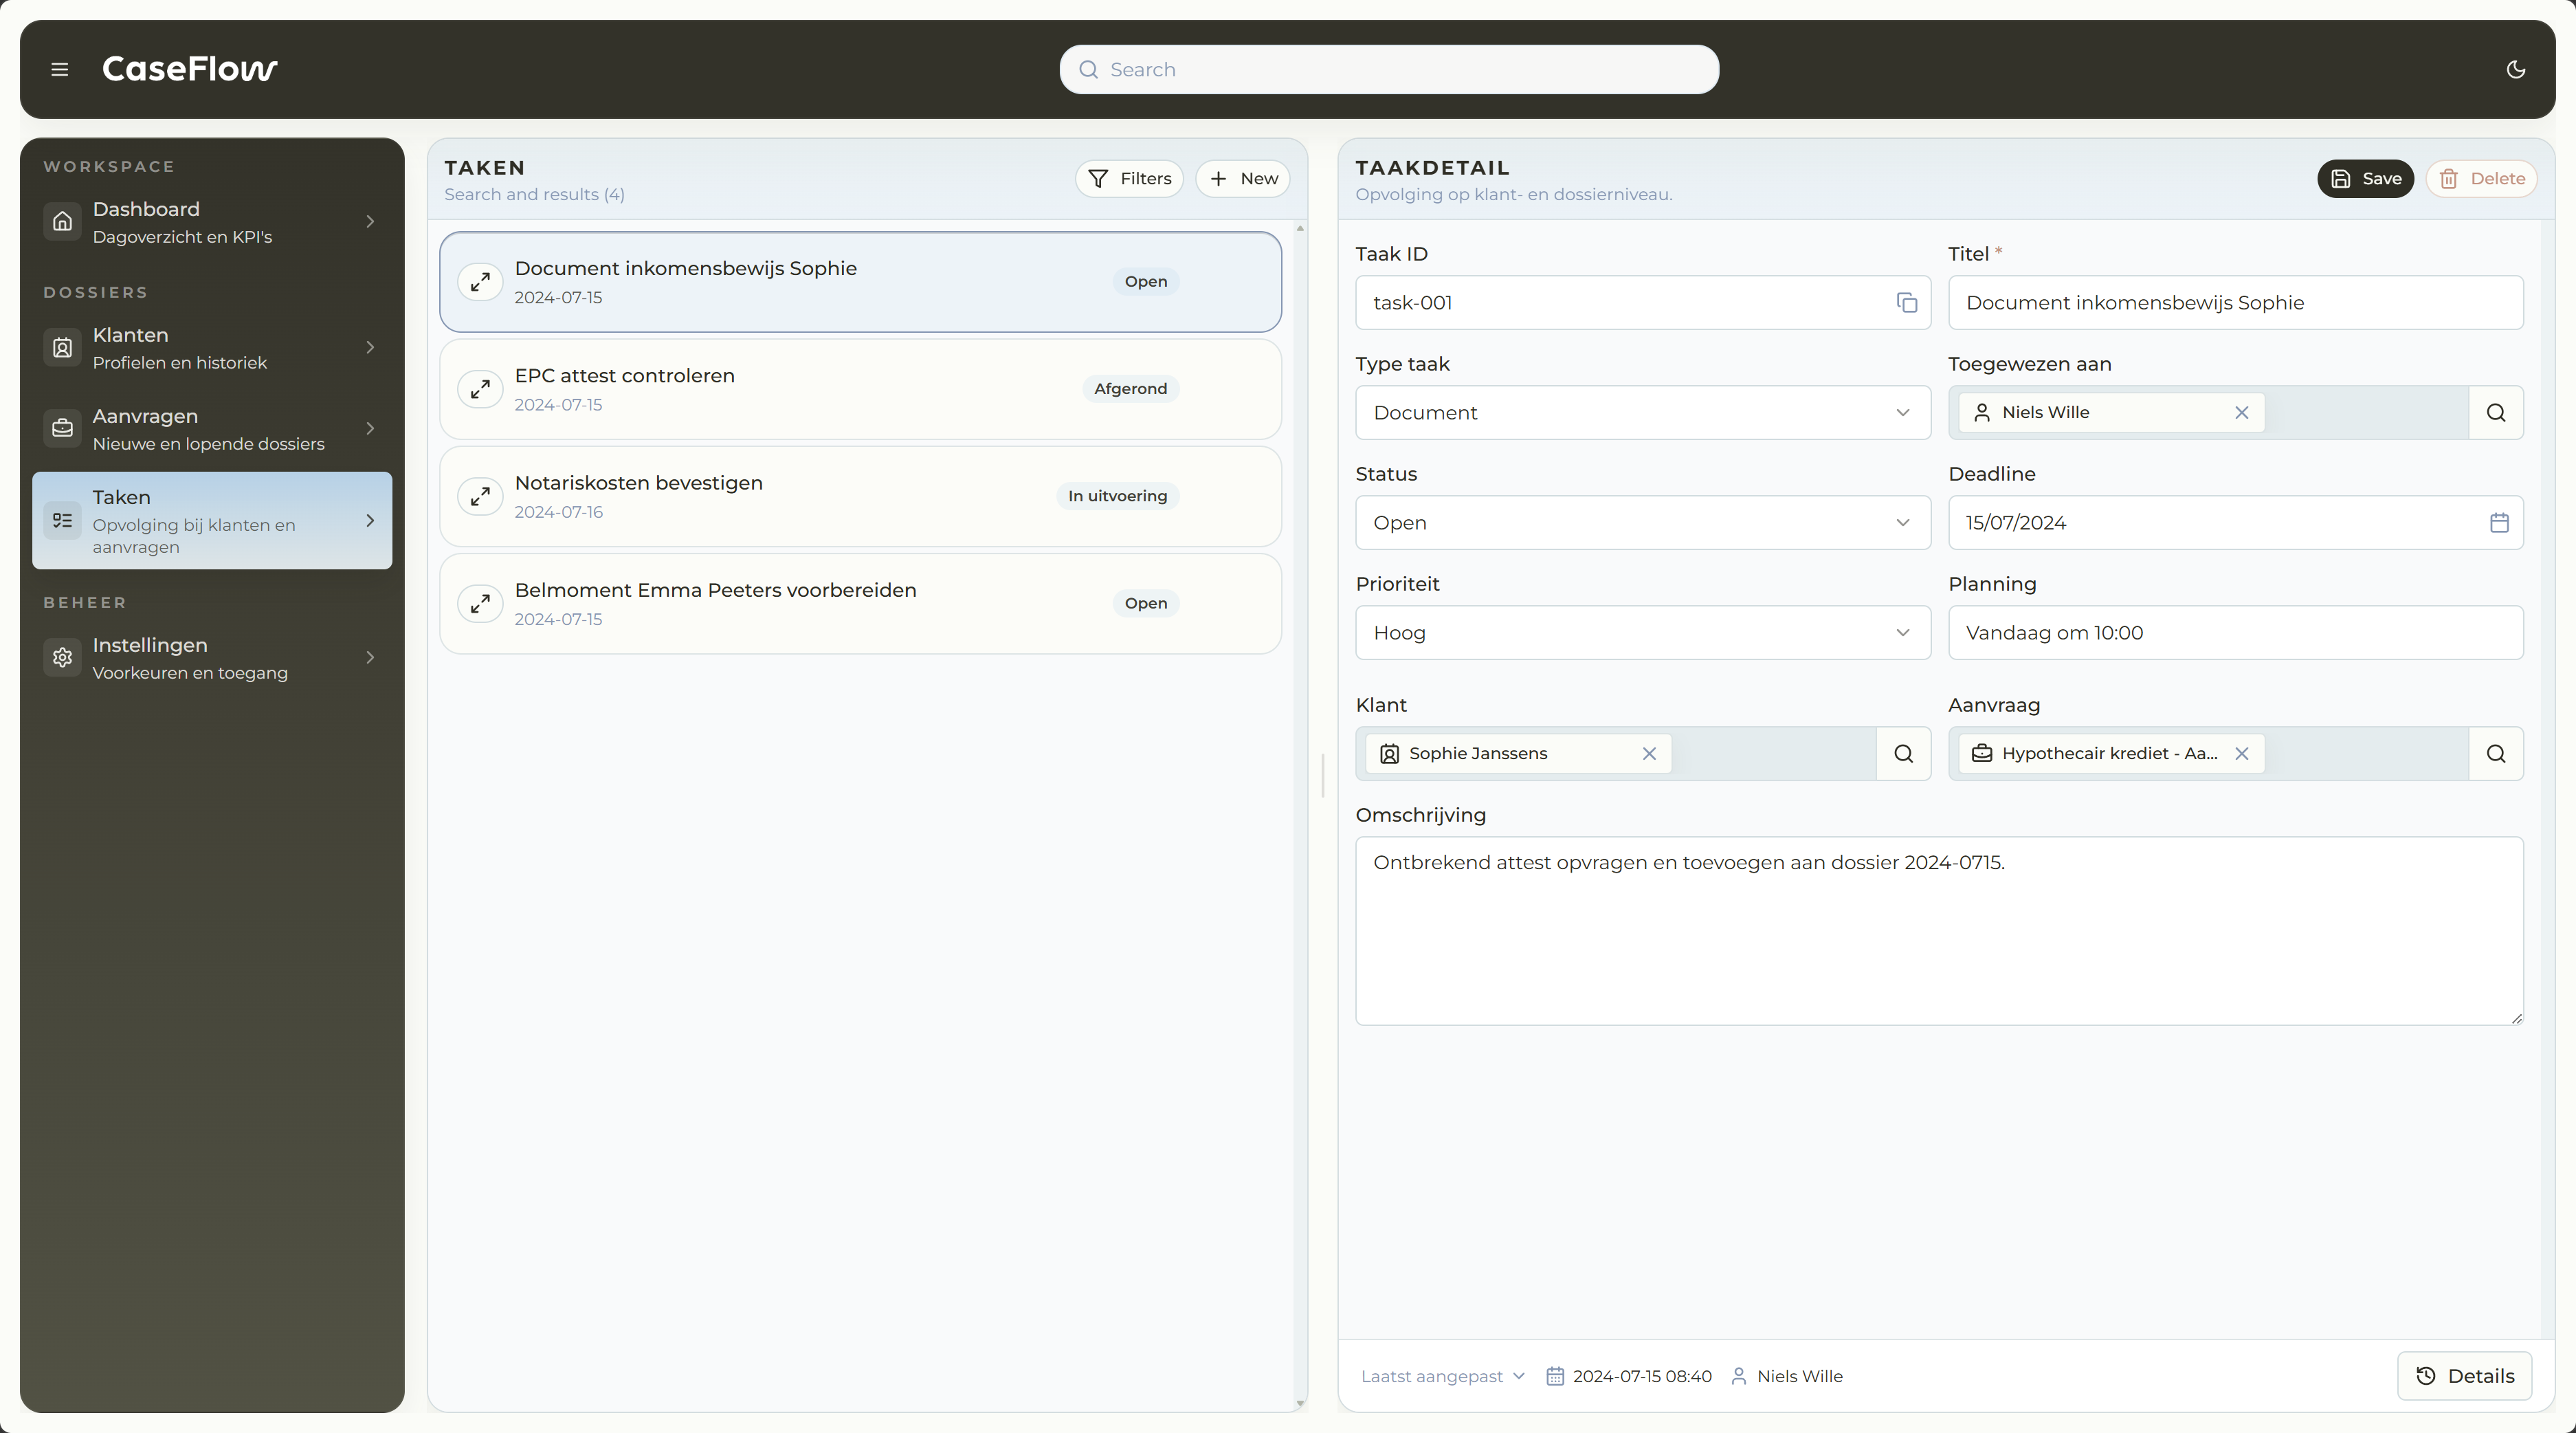Screen dimensions: 2576x1433
Task: Open Instellingen in the sidebar
Action: 212,657
